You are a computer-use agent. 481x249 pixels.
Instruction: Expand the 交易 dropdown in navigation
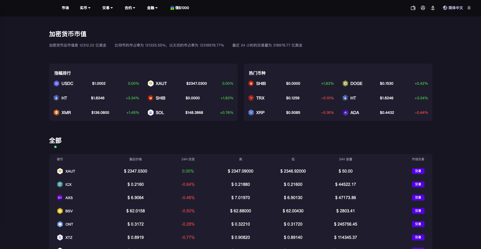point(107,8)
